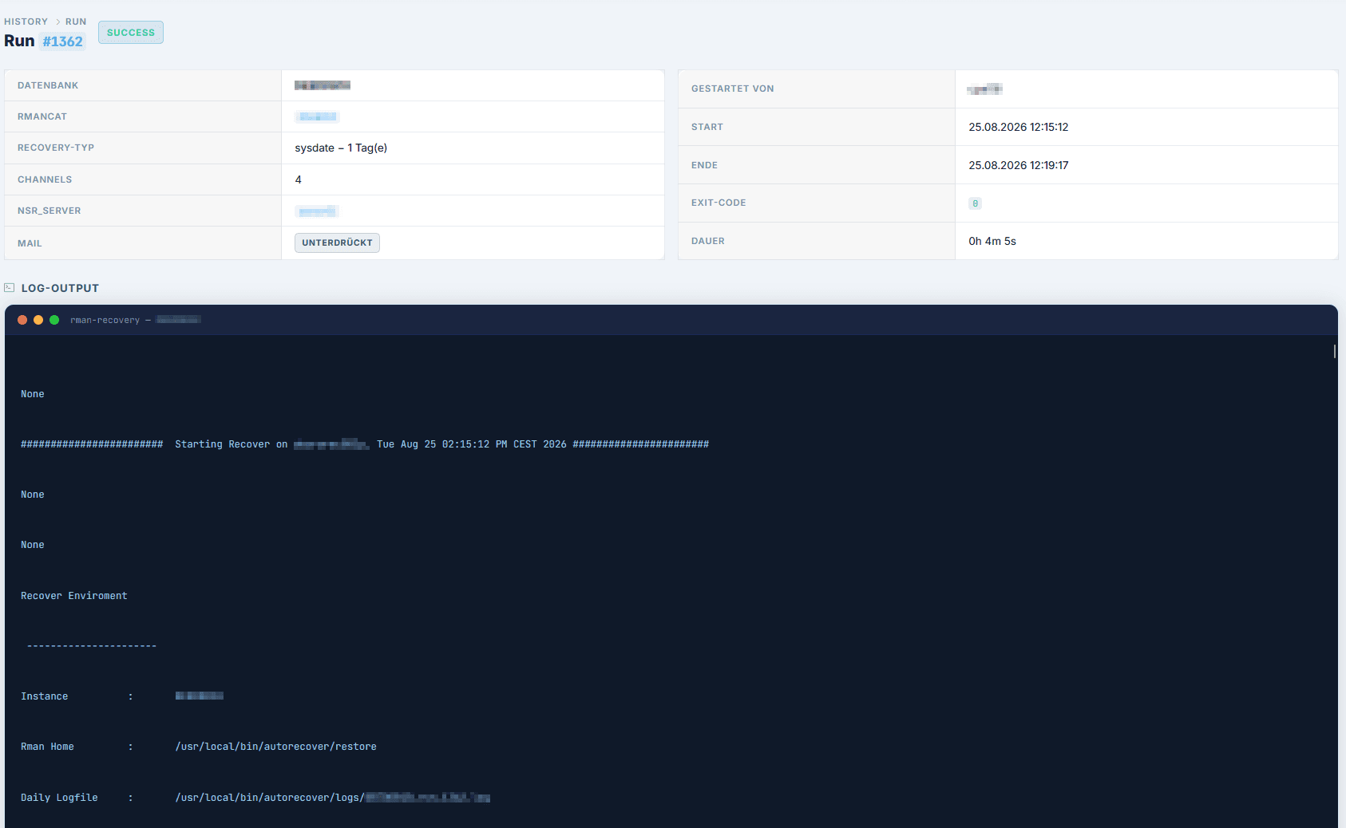
Task: Click the red dot in terminal header
Action: click(22, 320)
